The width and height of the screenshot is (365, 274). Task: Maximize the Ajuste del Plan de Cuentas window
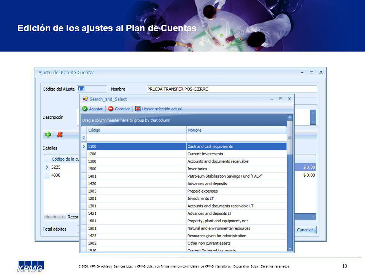[311, 72]
